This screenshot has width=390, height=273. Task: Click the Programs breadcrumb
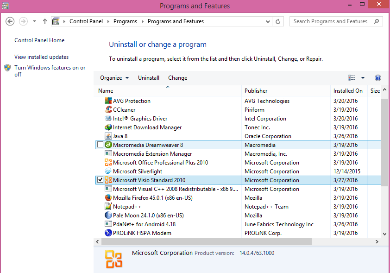point(125,21)
